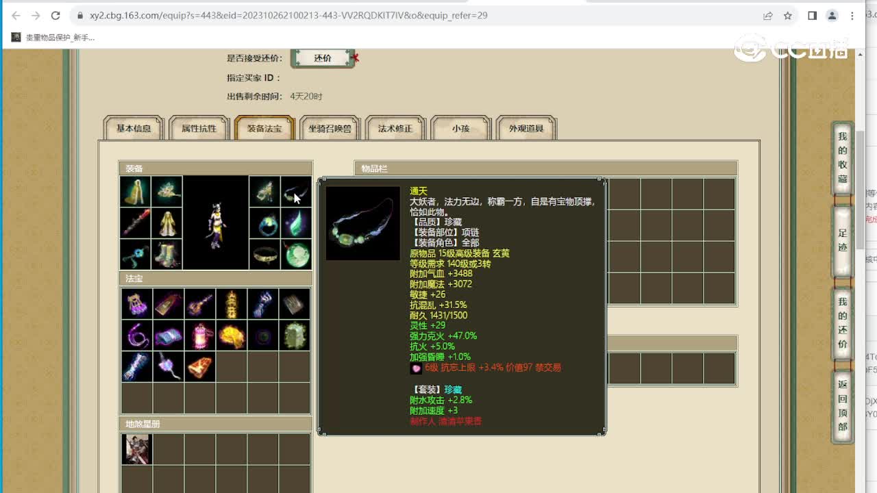Click the 强力克火 +47.0% attribute line

coord(443,336)
